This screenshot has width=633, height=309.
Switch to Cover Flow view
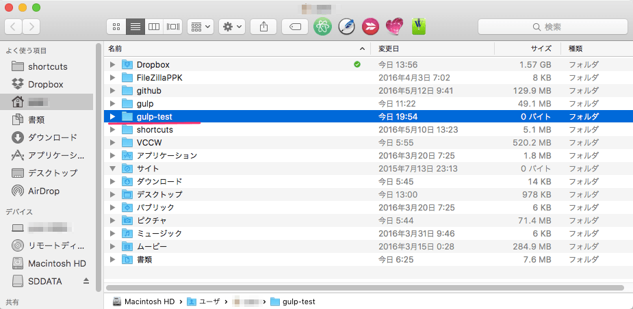click(172, 27)
